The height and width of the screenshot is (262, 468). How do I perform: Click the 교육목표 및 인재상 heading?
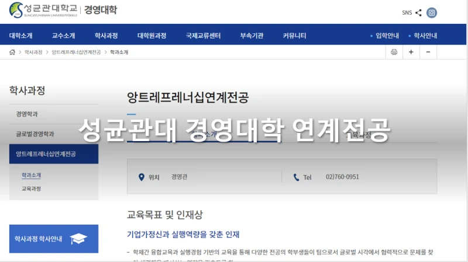point(165,215)
